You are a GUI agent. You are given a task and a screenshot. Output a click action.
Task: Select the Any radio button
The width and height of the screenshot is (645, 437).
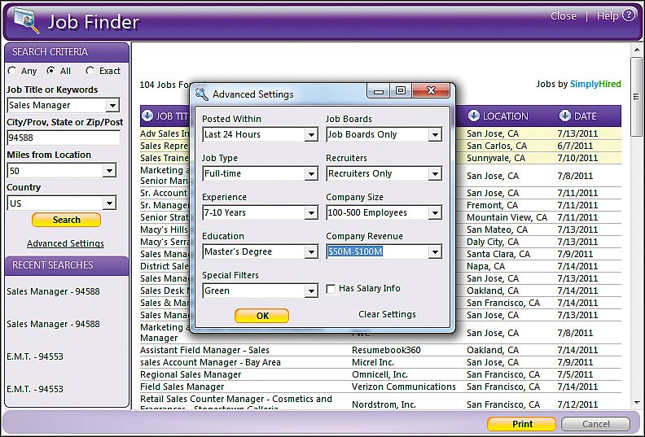tap(12, 71)
